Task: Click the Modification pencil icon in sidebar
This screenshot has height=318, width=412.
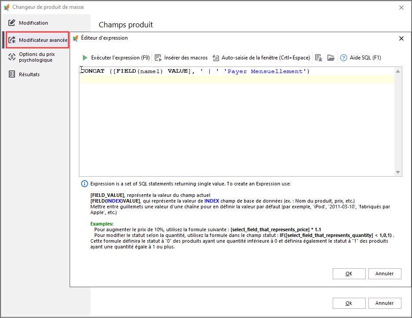Action: tap(11, 23)
